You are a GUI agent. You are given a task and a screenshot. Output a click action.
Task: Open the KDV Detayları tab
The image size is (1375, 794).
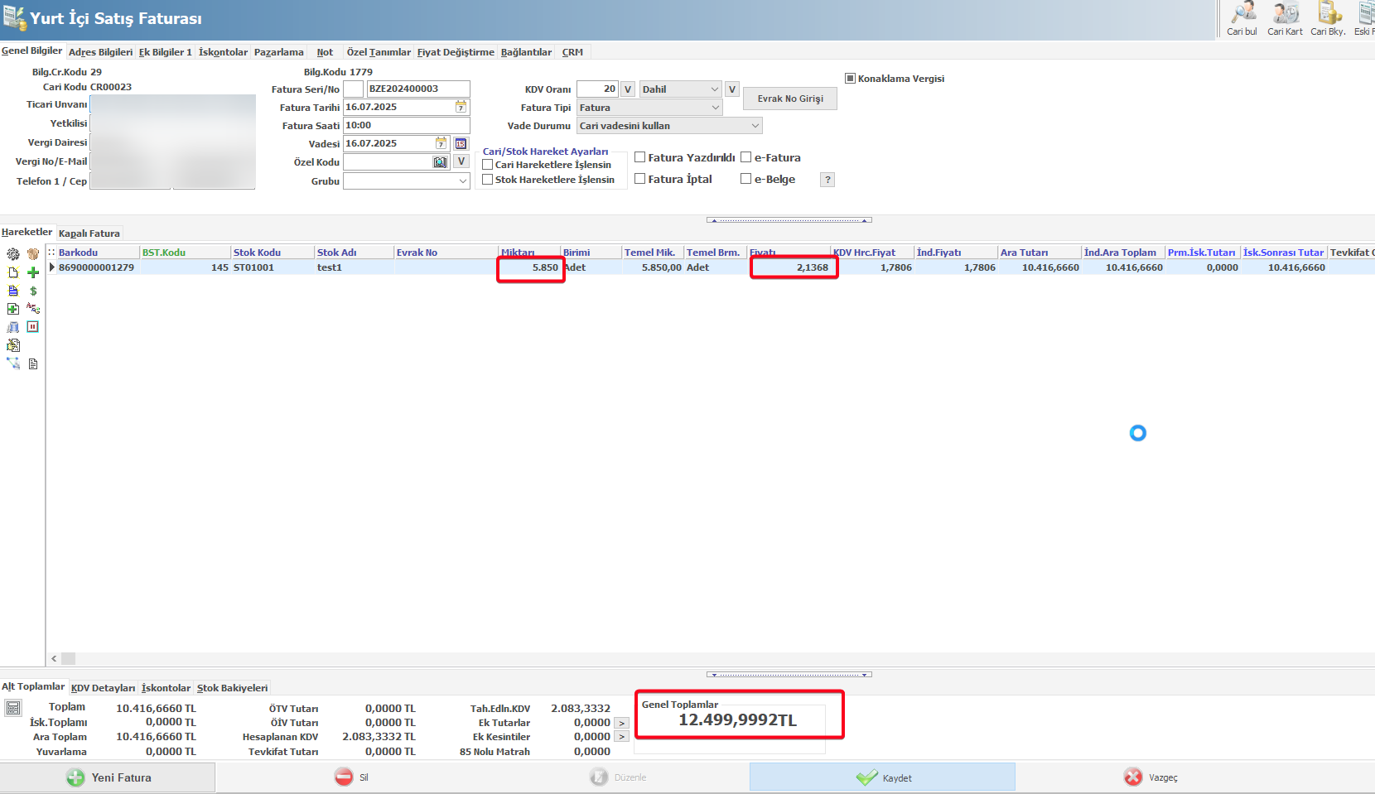coord(103,688)
